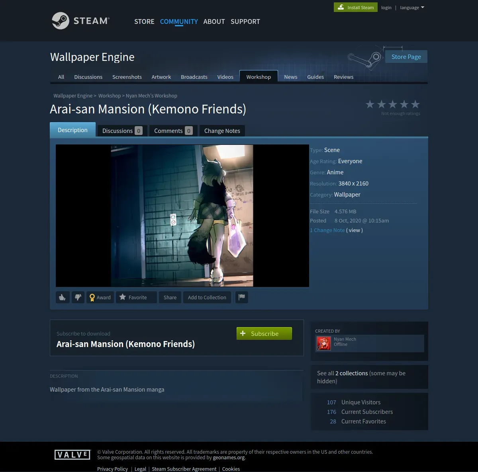Screen dimensions: 478x472
Task: Click the '176 Current Subscribers' stat
Action: [360, 412]
